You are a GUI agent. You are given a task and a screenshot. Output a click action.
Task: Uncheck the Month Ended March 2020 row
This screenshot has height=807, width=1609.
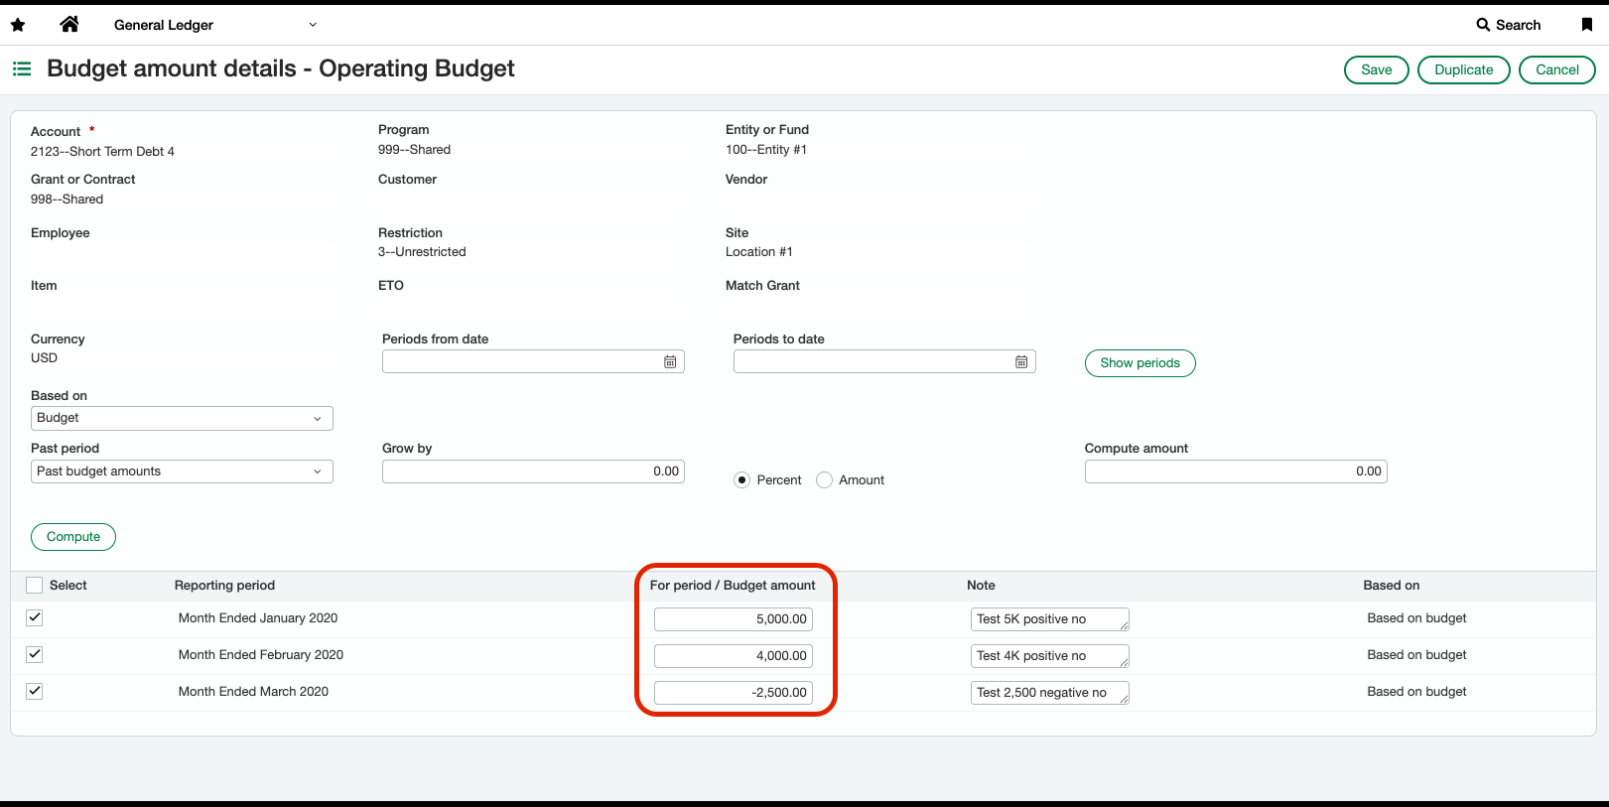tap(35, 691)
